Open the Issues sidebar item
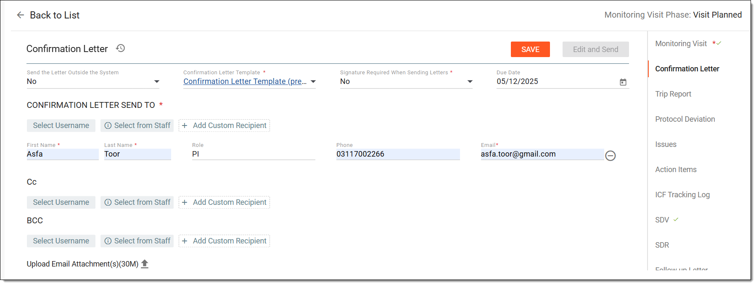This screenshot has height=285, width=756. tap(666, 144)
